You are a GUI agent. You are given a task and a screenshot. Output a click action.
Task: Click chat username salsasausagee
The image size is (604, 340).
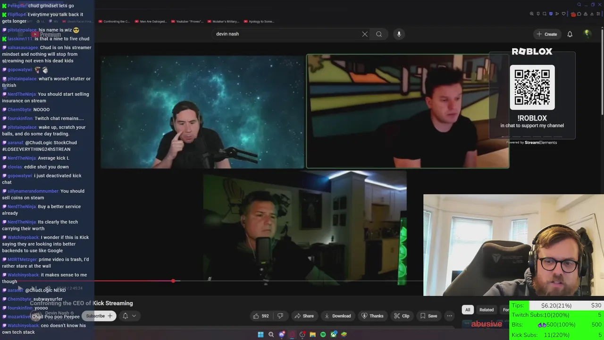point(23,48)
